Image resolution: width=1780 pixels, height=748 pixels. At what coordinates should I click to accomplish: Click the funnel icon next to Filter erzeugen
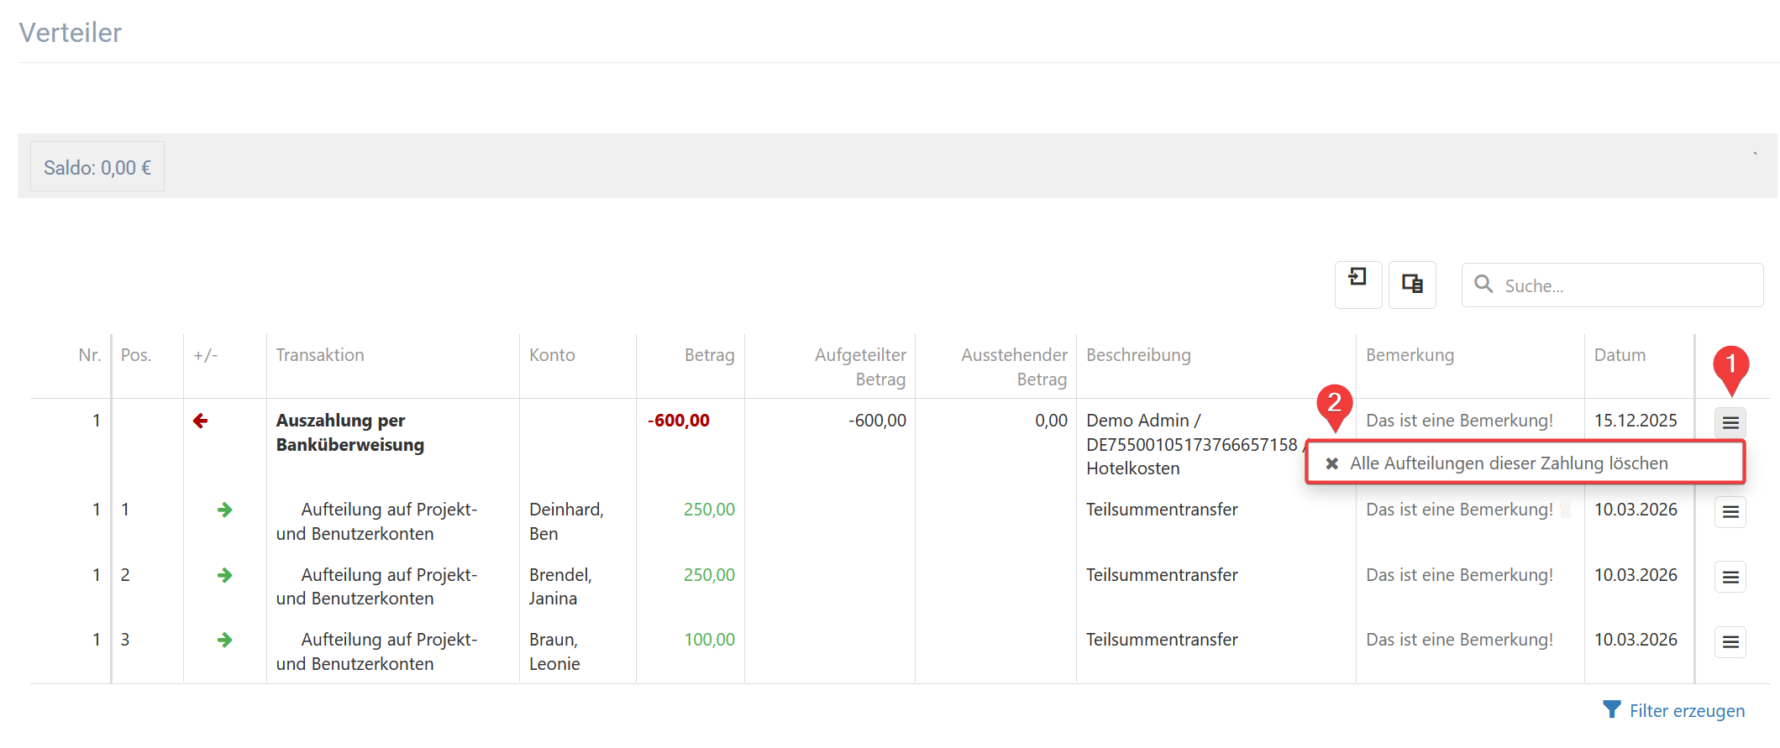coord(1611,710)
